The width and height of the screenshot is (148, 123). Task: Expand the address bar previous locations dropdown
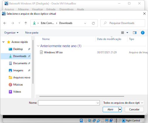pyautogui.click(x=85, y=23)
